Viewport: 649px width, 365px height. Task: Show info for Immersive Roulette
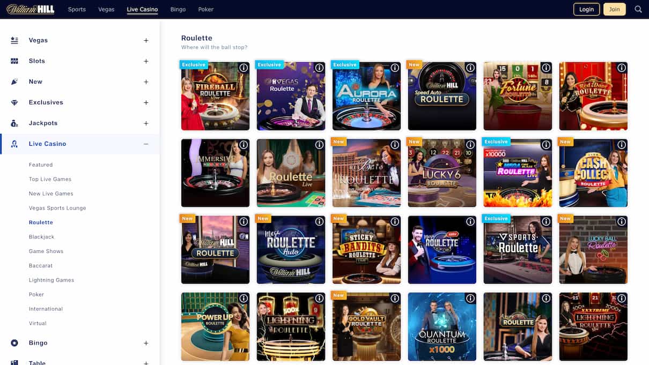click(x=244, y=145)
